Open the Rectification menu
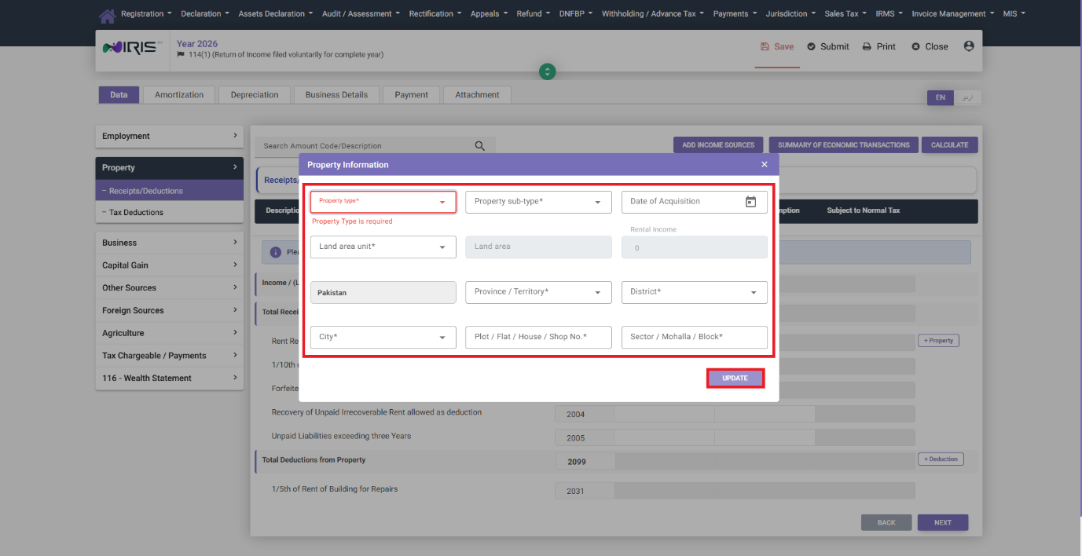Screen dimensions: 1082x556 435,14
